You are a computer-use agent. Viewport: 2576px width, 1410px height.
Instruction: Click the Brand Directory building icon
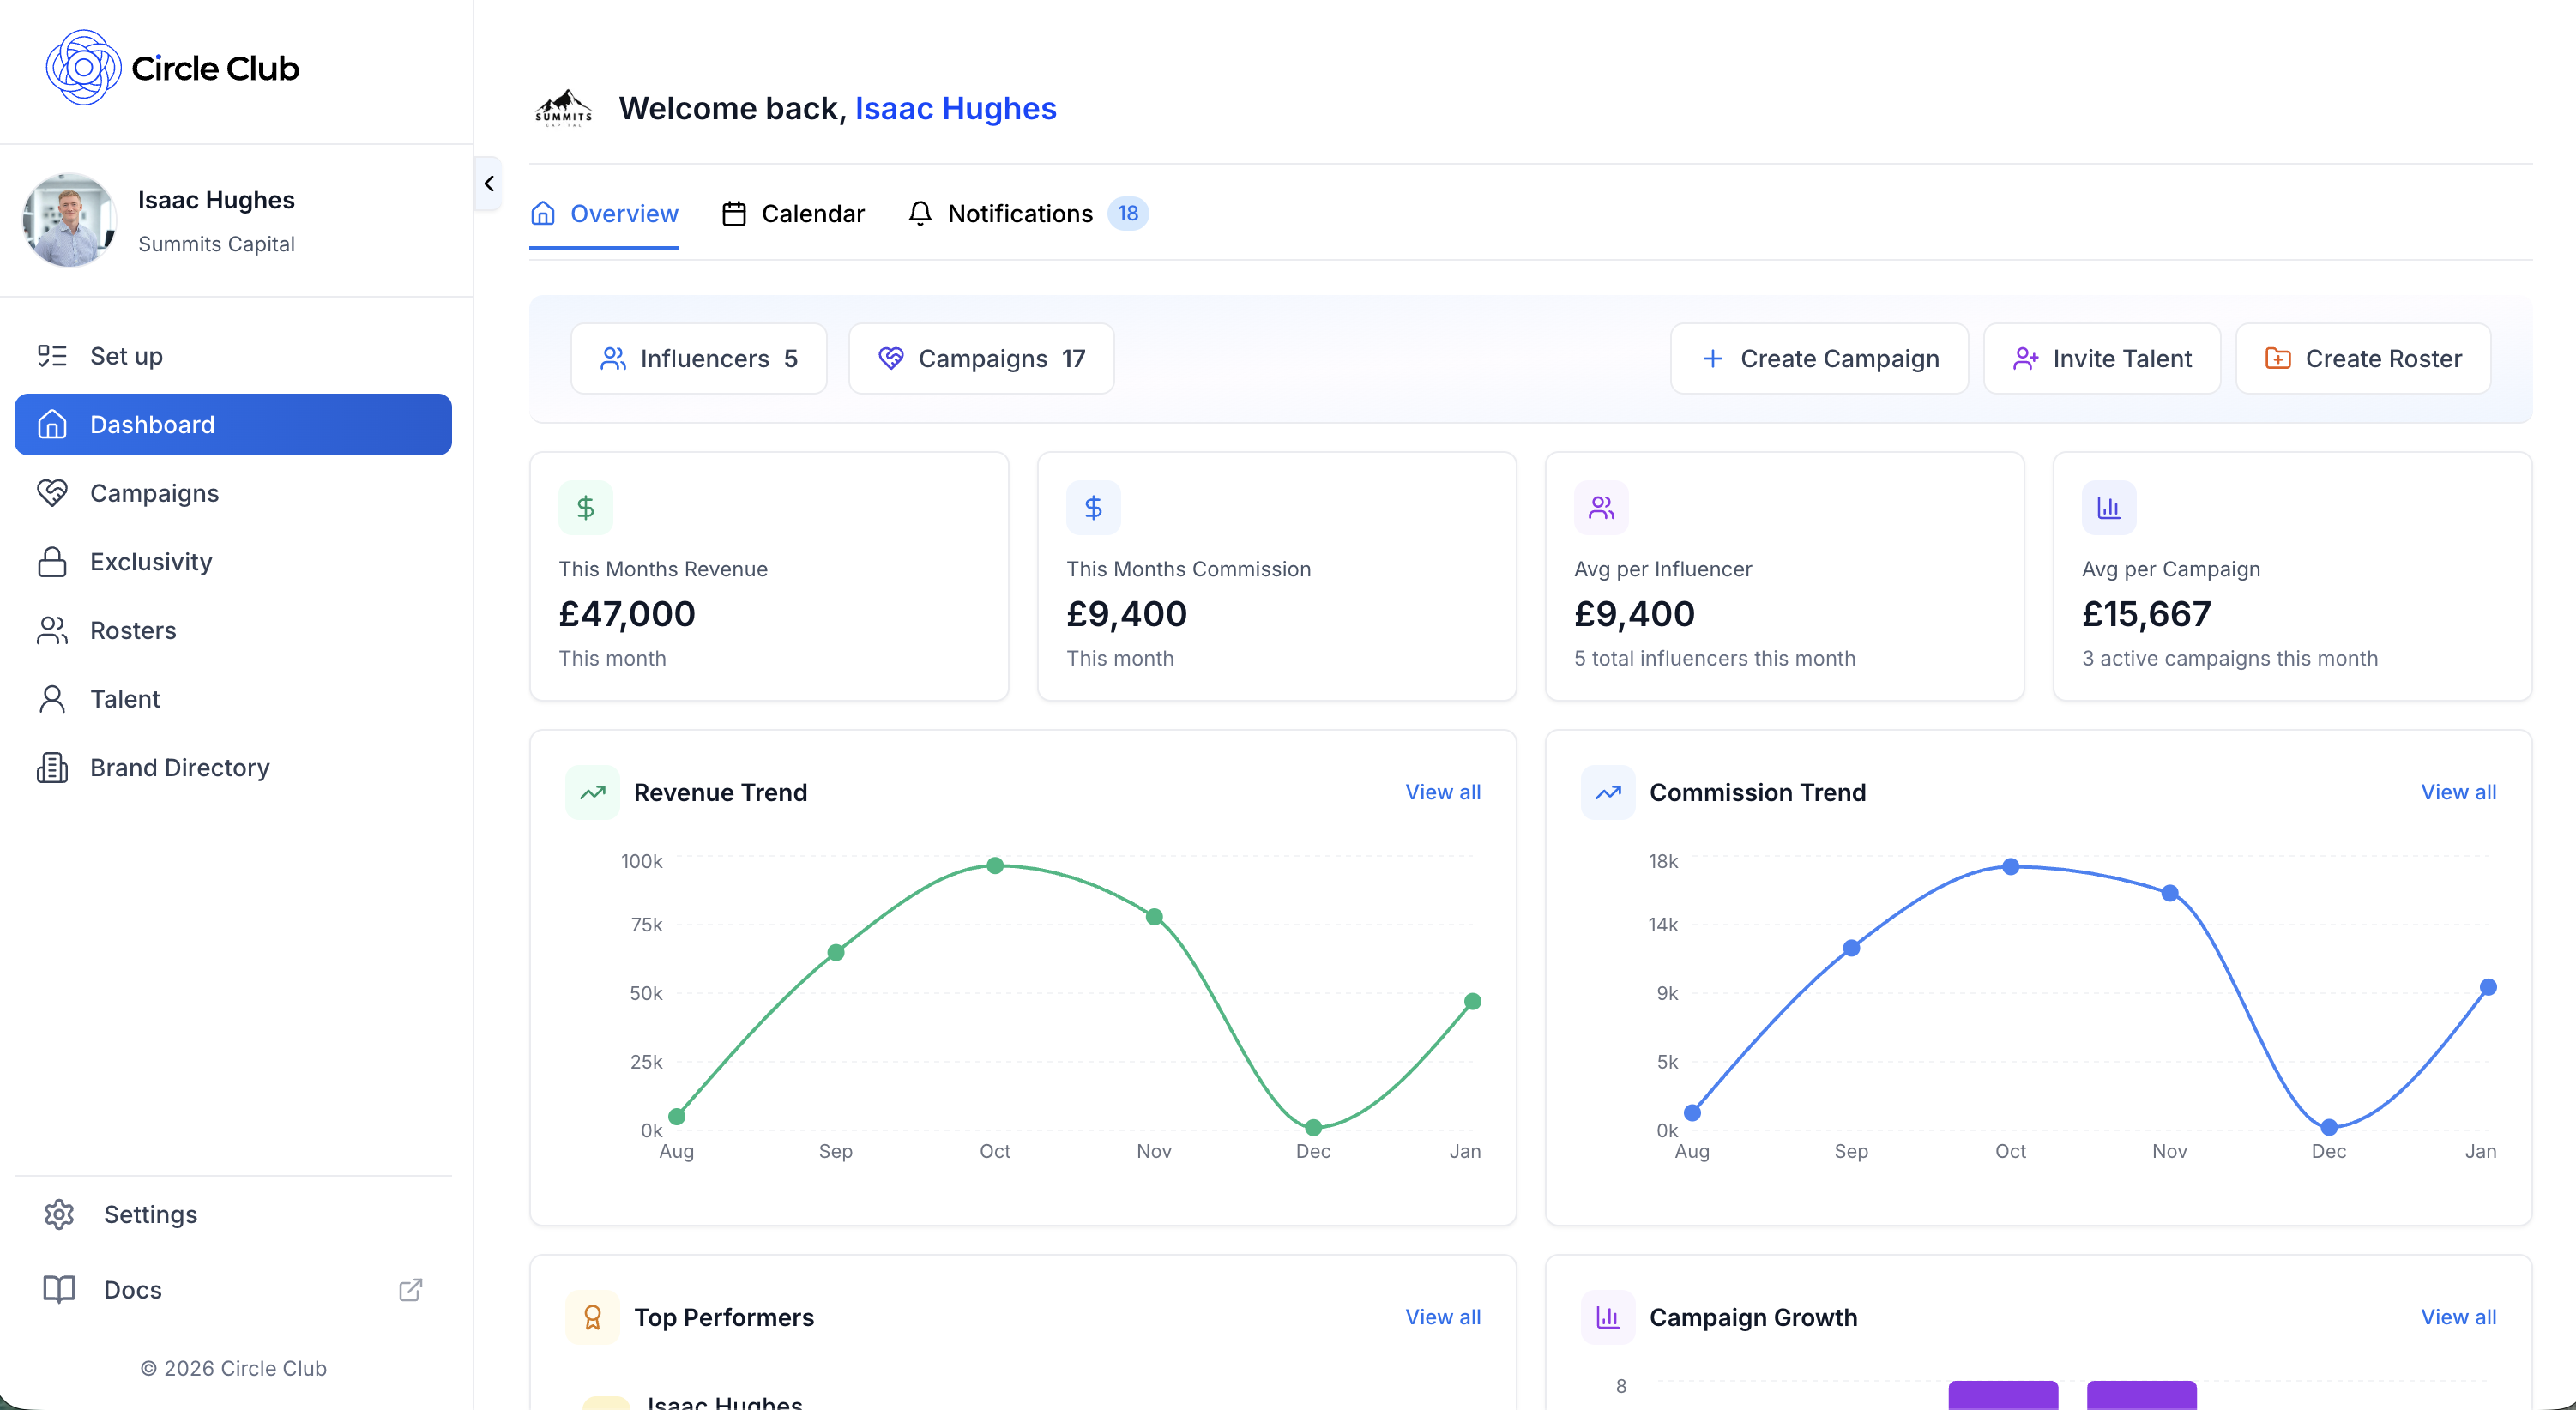pyautogui.click(x=52, y=767)
